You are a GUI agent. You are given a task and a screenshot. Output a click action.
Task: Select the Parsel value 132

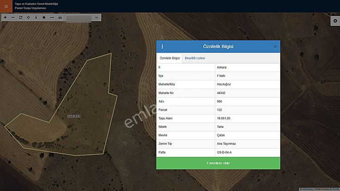[x=219, y=110]
